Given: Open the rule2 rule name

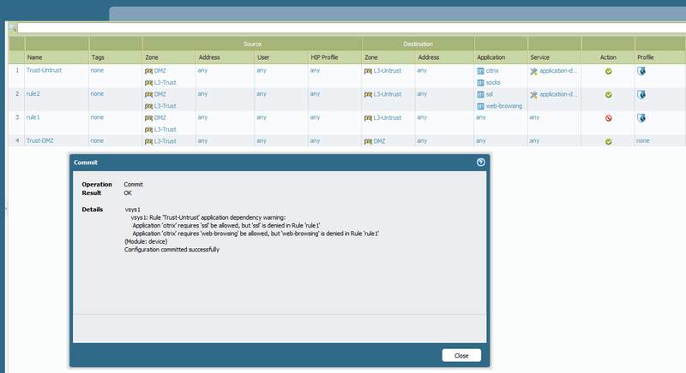Looking at the screenshot, I should [33, 94].
